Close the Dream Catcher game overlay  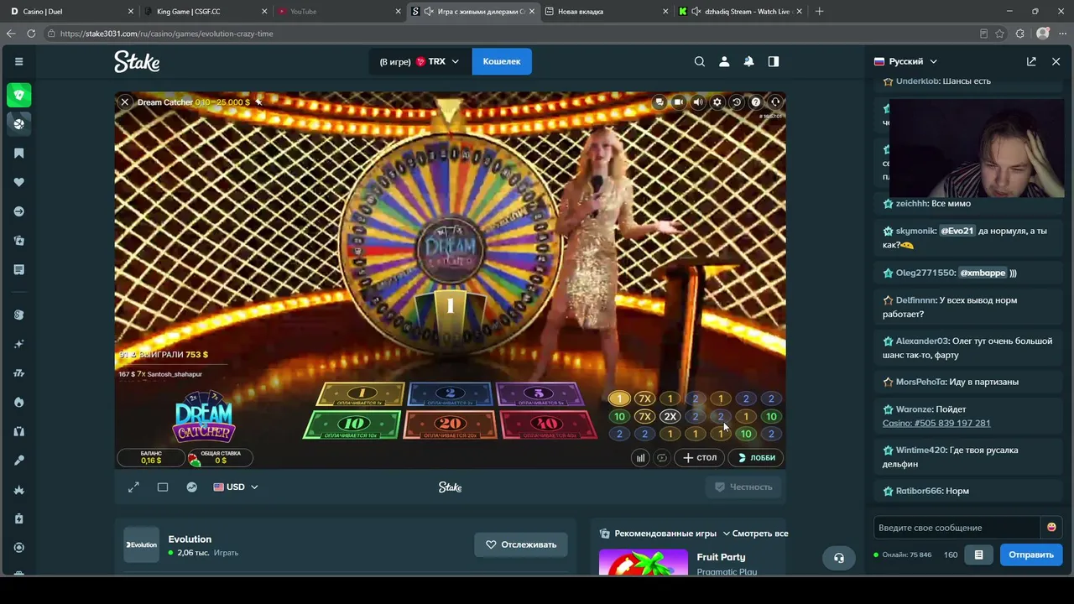pyautogui.click(x=124, y=102)
